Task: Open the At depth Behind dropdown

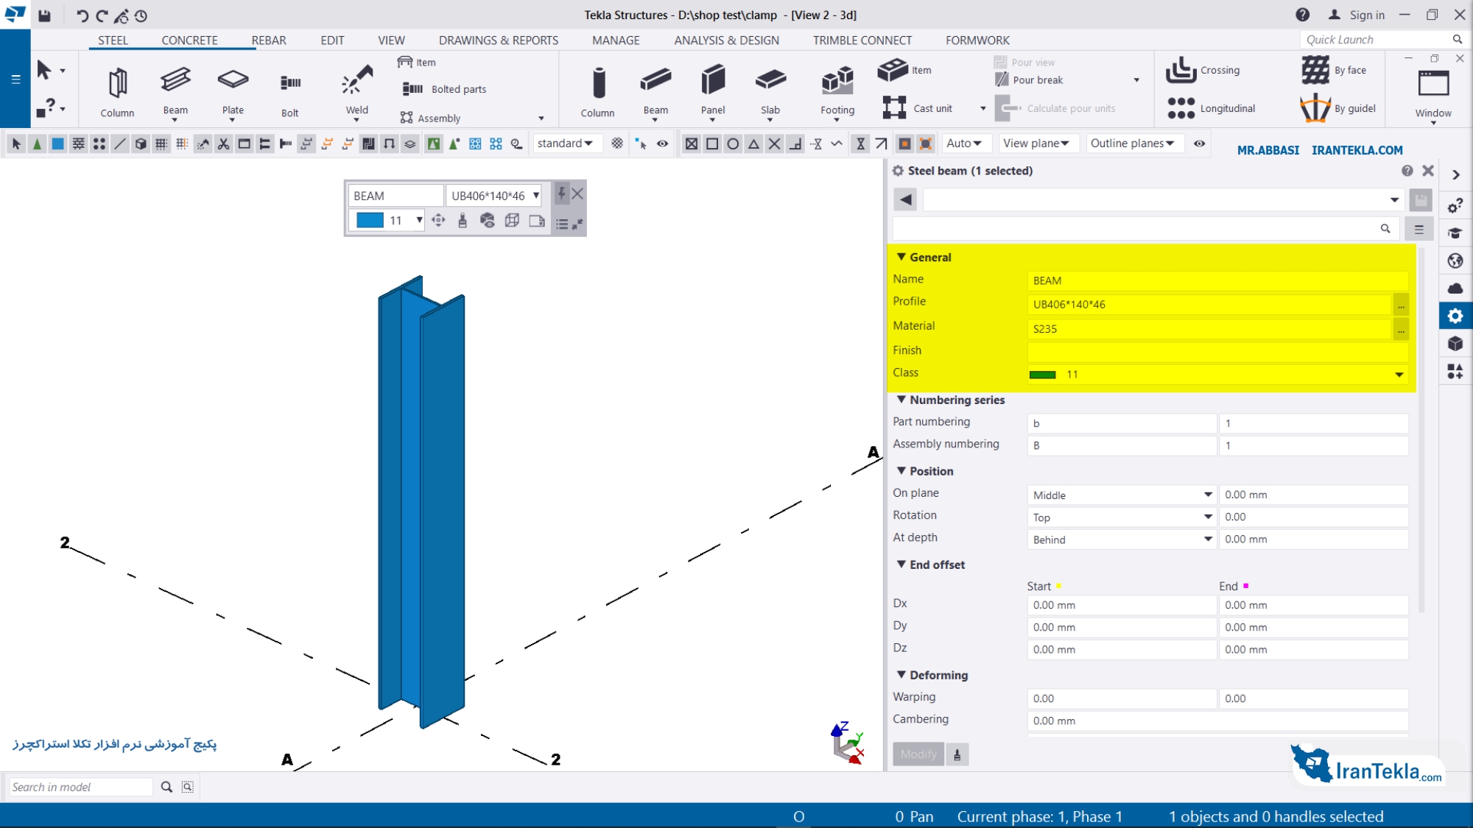Action: click(x=1122, y=539)
